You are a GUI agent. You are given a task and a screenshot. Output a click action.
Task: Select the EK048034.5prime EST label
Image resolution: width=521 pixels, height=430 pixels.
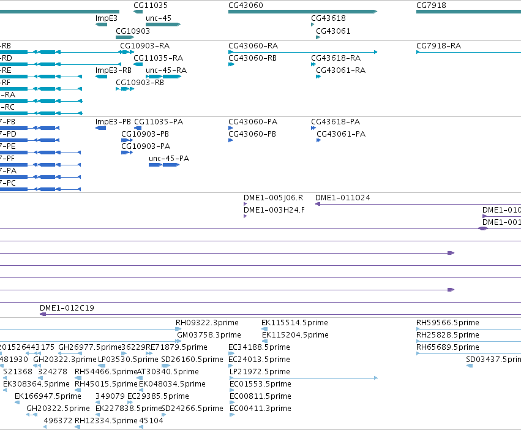tap(172, 384)
